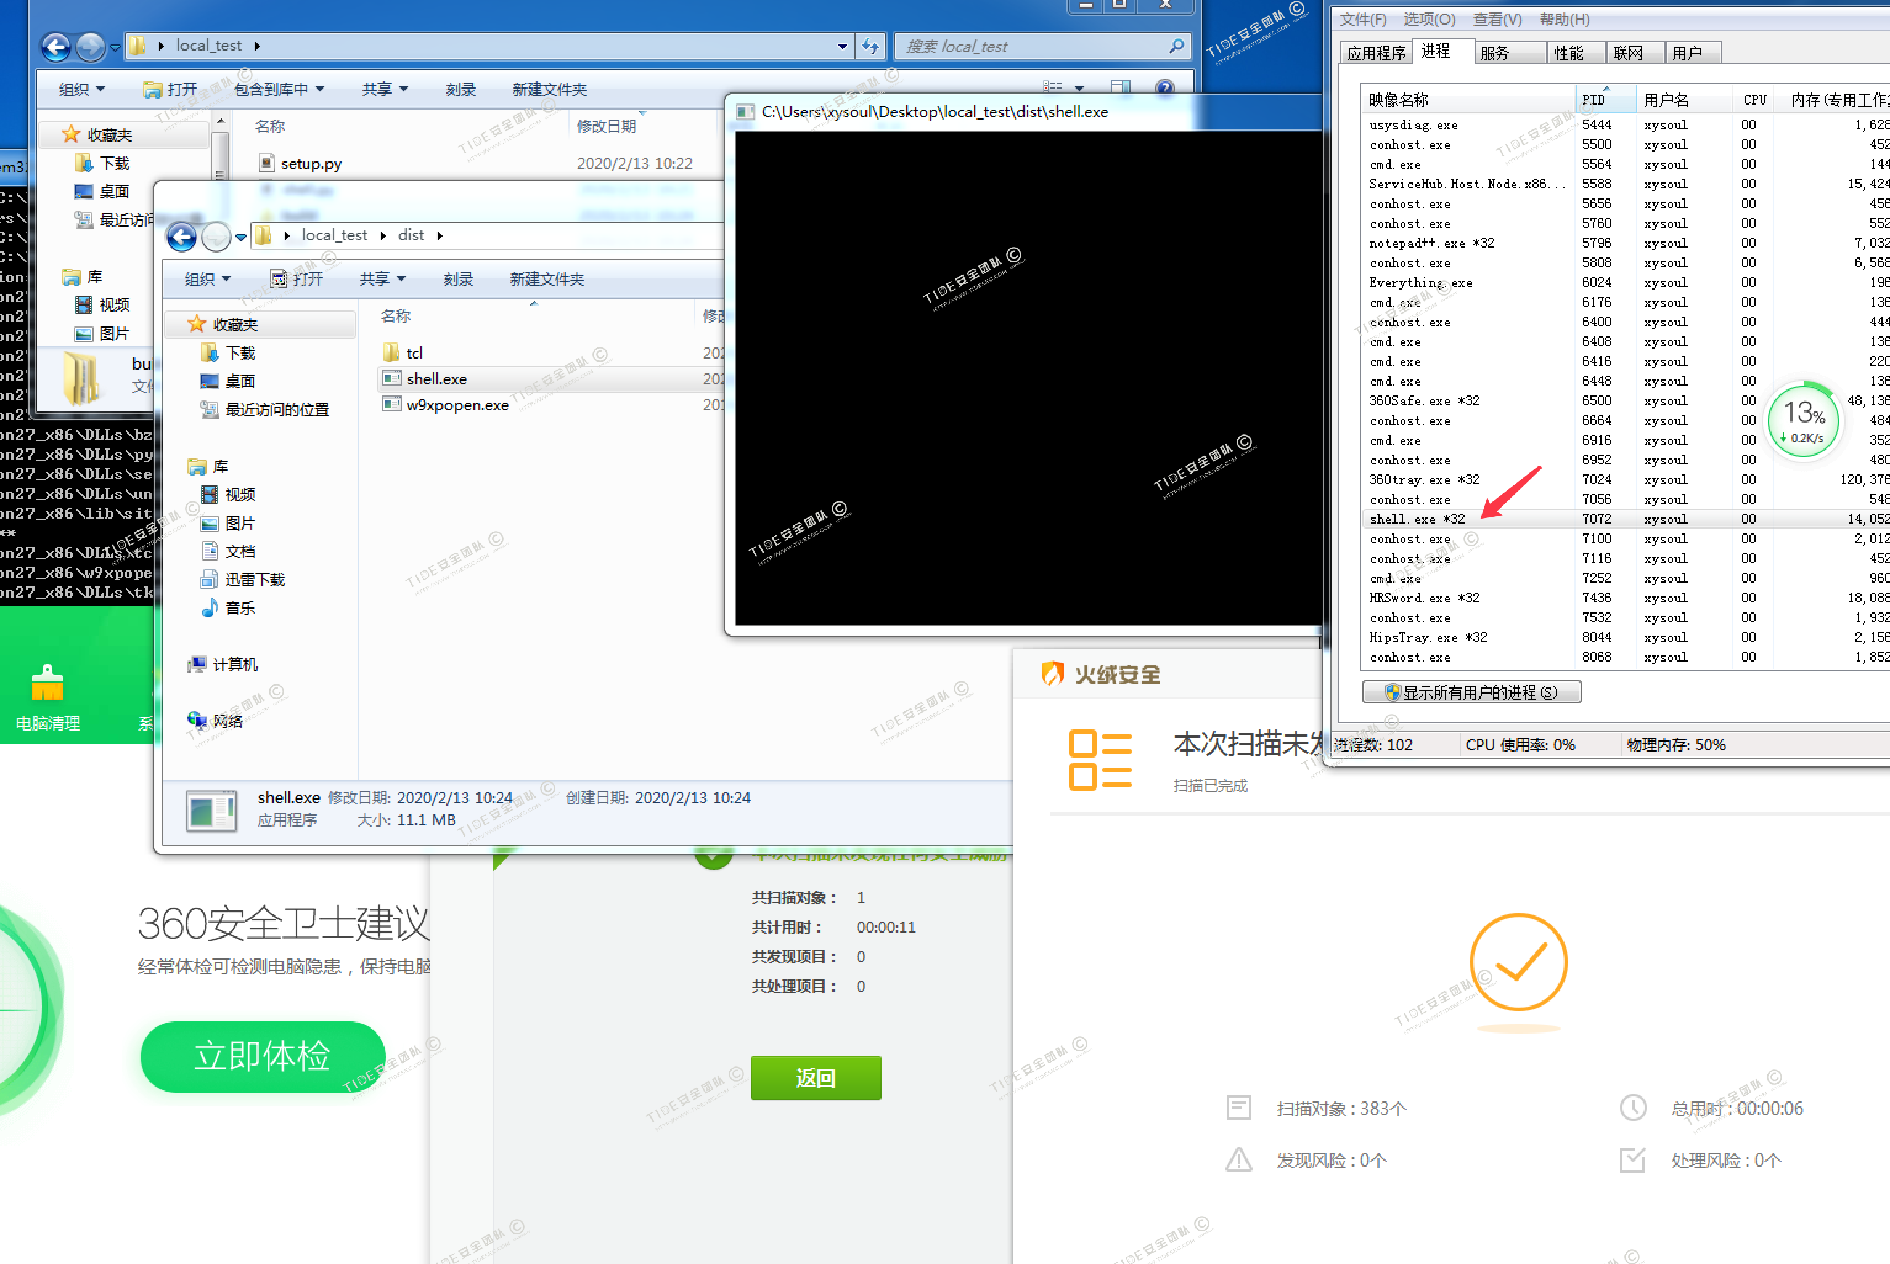Click the green 返回 button
Image resolution: width=1890 pixels, height=1264 pixels.
tap(815, 1078)
